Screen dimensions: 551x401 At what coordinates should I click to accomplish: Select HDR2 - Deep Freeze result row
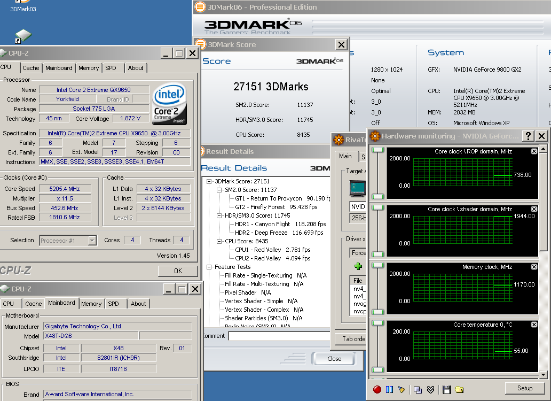click(279, 233)
